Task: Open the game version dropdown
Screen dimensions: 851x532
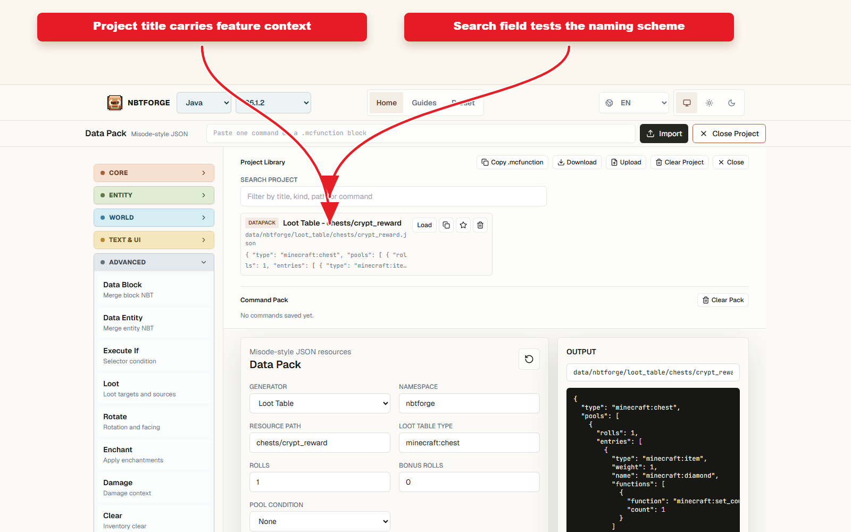Action: (x=273, y=103)
